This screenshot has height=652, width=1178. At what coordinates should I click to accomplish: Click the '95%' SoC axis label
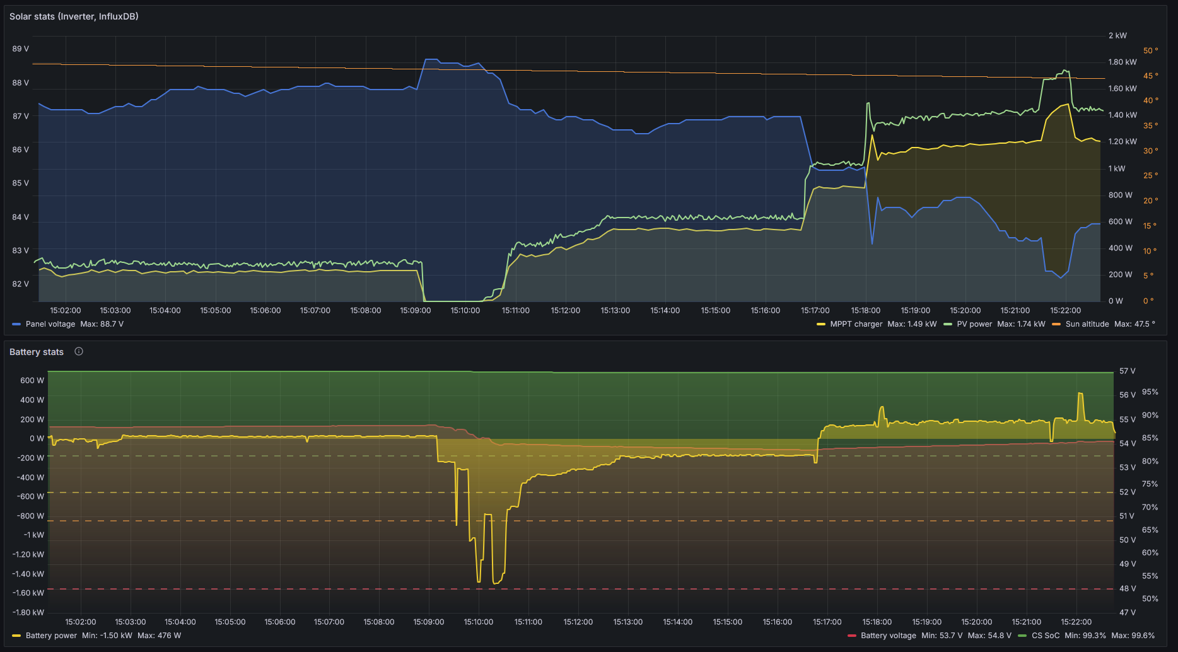(1150, 392)
